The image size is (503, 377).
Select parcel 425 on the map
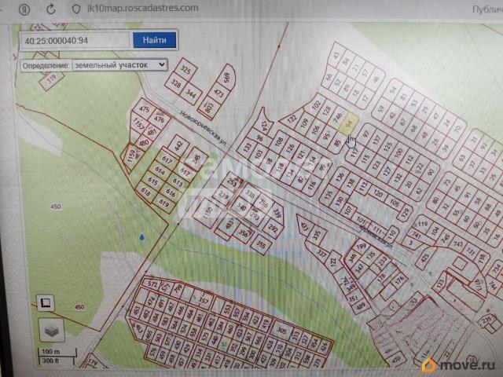[424, 258]
